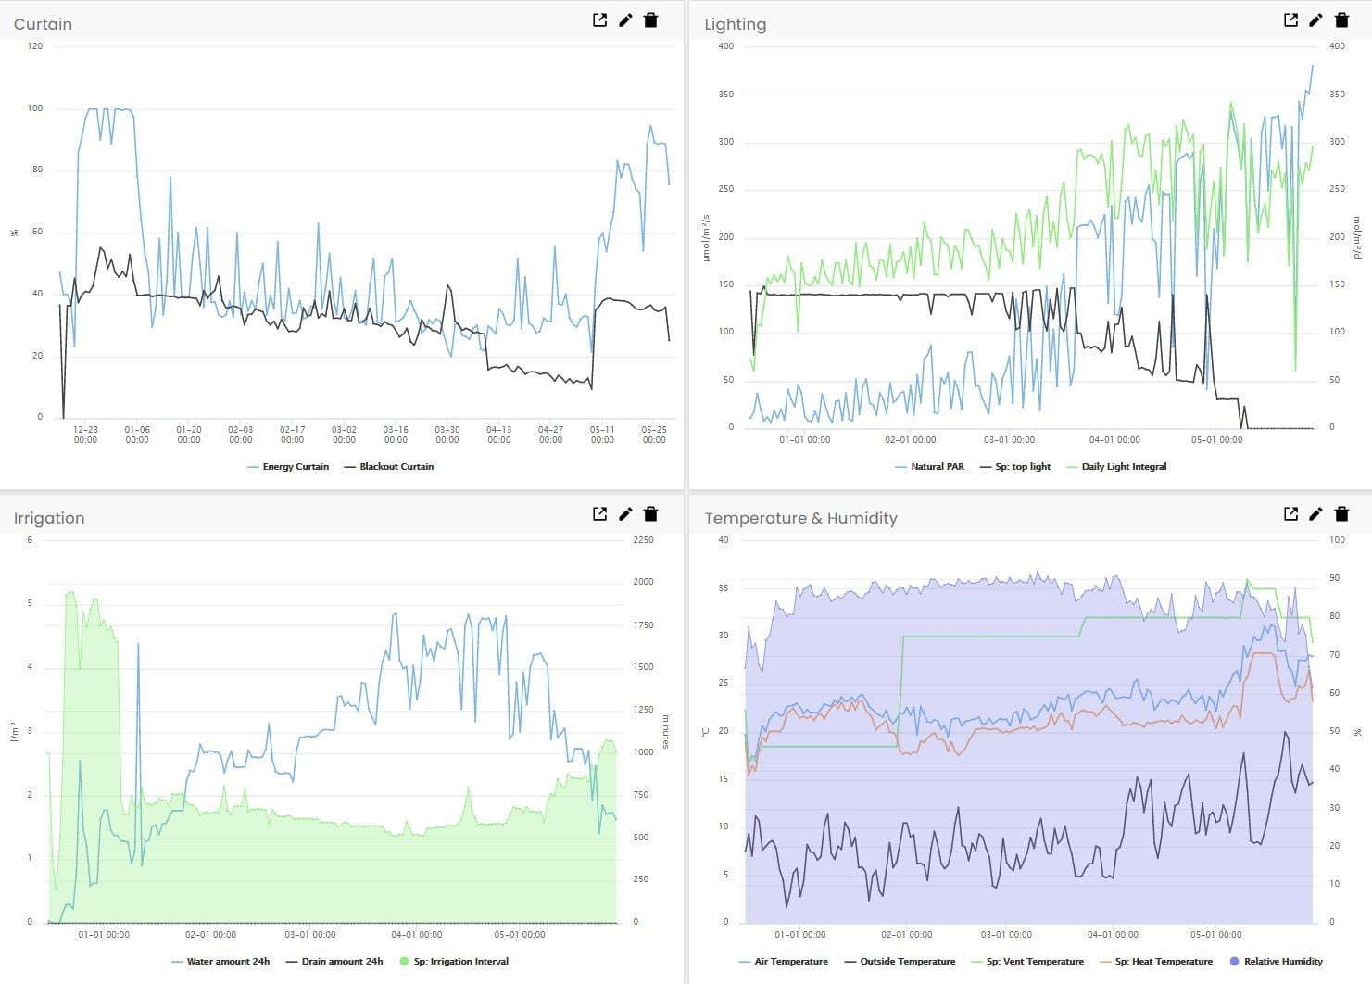The height and width of the screenshot is (984, 1372).
Task: Toggle the Energy Curtain legend series
Action: tap(288, 467)
